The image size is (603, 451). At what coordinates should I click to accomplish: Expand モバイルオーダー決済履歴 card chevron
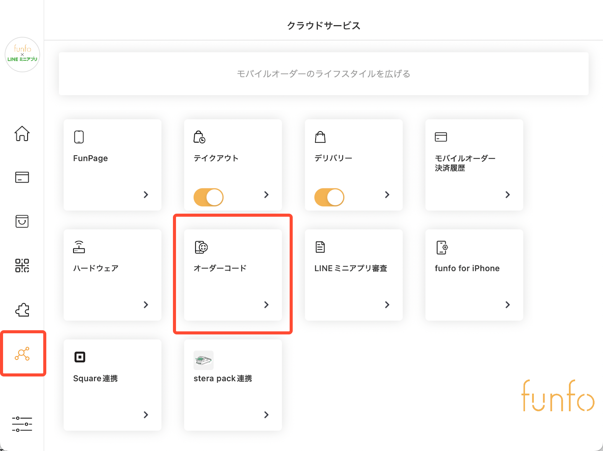[x=508, y=195]
